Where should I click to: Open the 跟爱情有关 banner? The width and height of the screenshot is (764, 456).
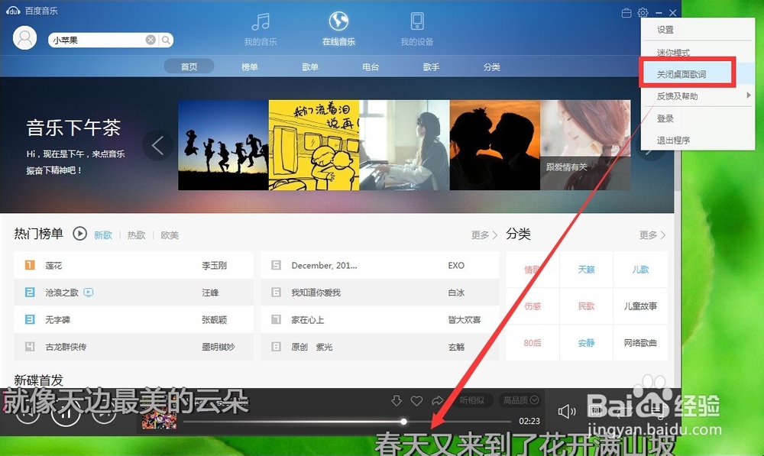click(x=585, y=144)
